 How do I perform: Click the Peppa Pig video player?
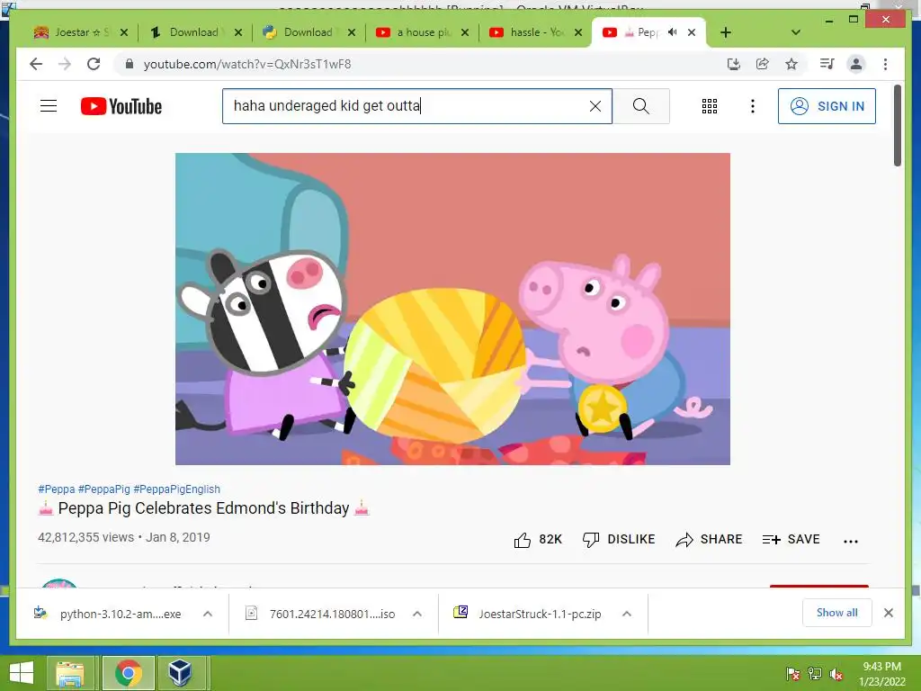tap(453, 310)
